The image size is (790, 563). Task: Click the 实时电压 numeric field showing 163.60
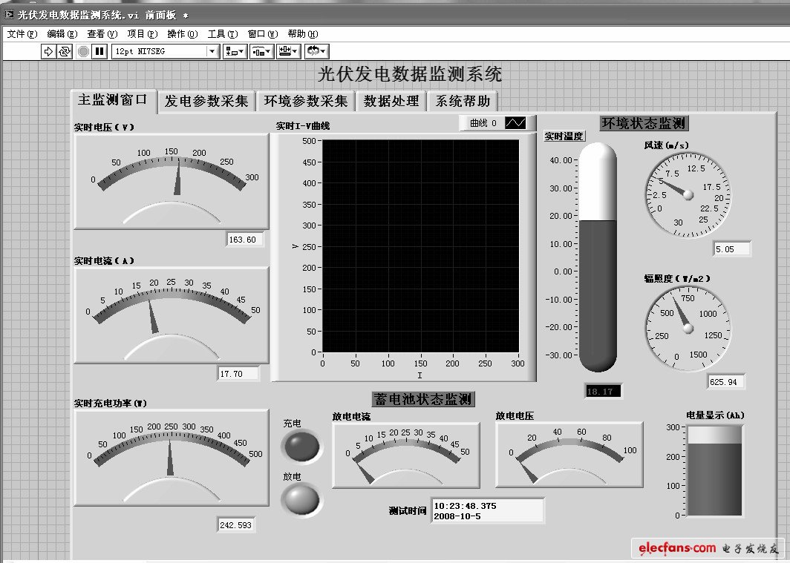coord(245,240)
